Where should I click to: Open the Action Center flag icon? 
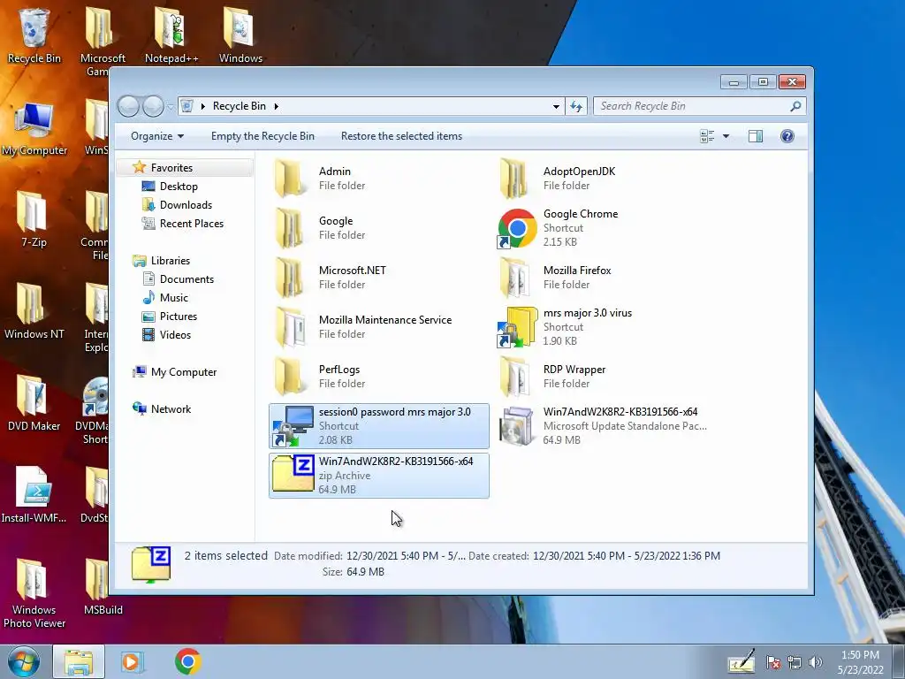click(772, 662)
